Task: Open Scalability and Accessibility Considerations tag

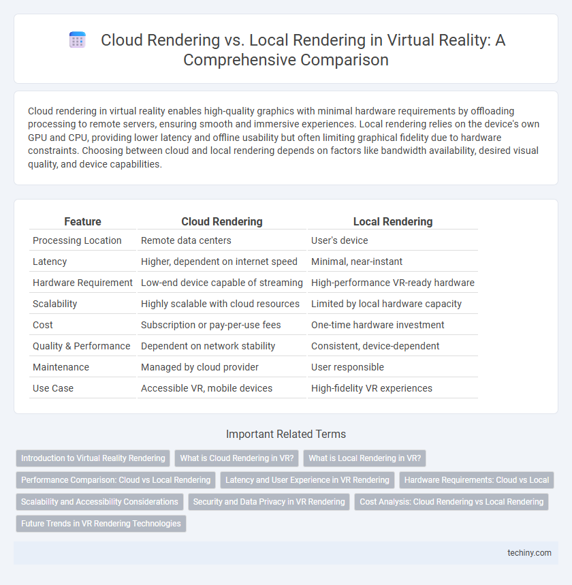Action: tap(99, 502)
